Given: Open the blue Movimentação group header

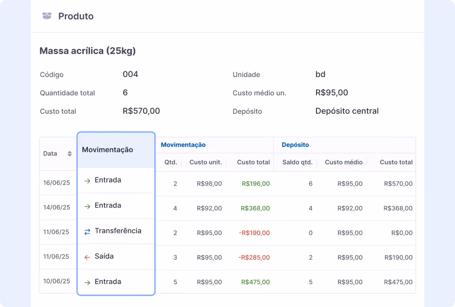Looking at the screenshot, I should click(x=183, y=145).
